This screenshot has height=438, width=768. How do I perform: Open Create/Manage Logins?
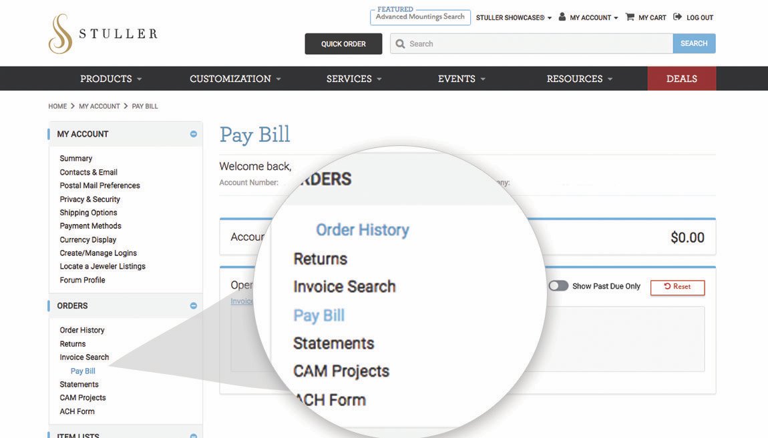(98, 253)
